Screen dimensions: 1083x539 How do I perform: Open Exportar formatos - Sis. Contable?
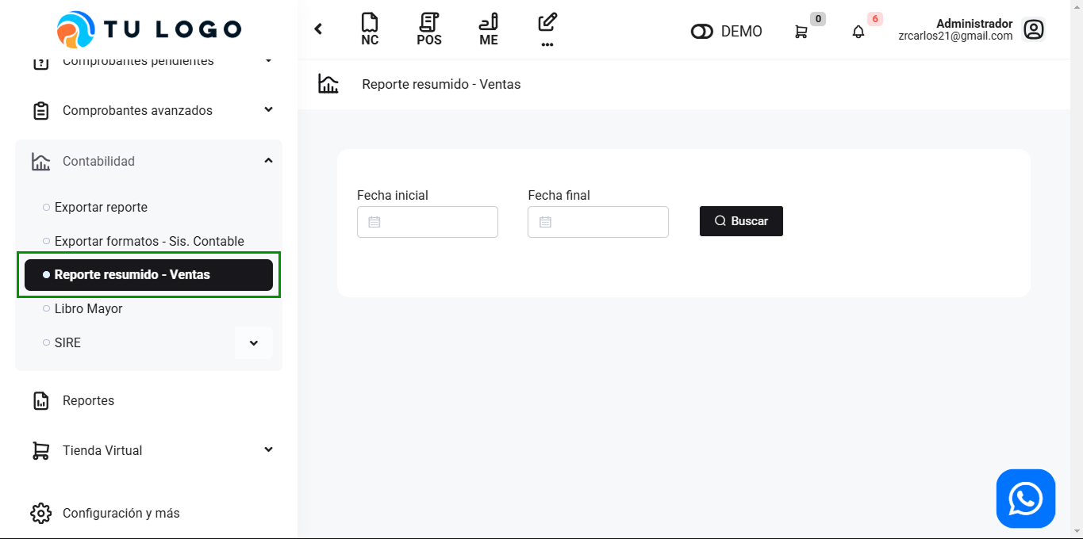point(149,241)
